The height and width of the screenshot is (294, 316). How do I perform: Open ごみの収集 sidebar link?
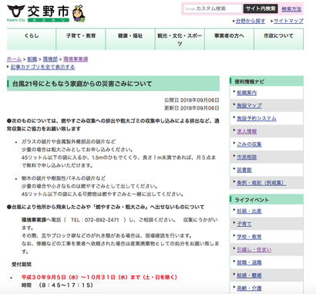click(x=249, y=144)
